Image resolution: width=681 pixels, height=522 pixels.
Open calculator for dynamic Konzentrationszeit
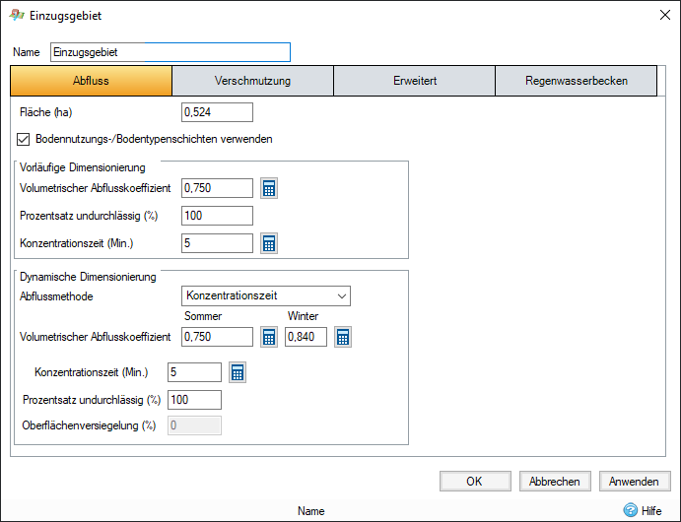(x=238, y=372)
